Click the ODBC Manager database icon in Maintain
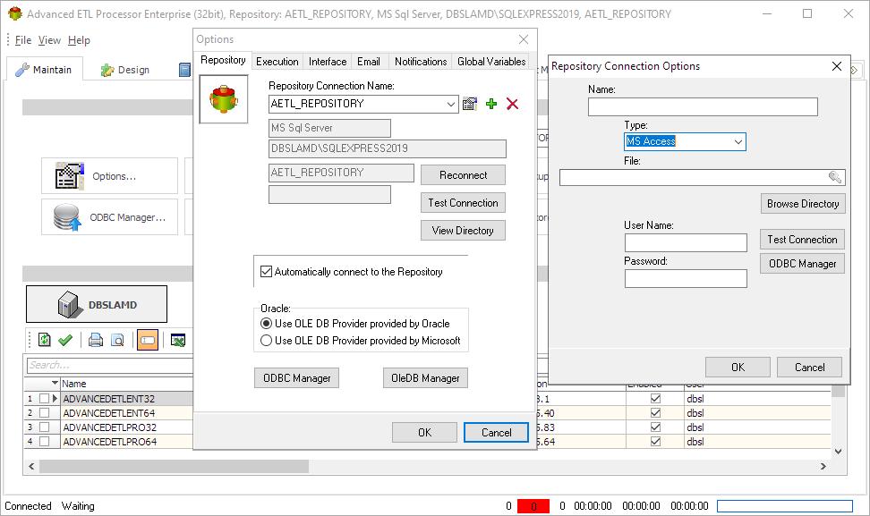 coord(67,216)
